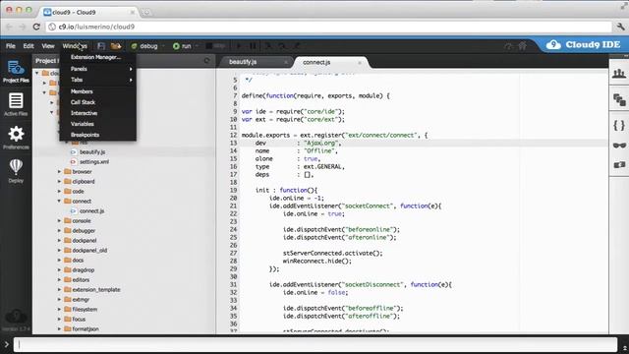Choose Members from Windows menu
The image size is (629, 354).
click(98, 91)
